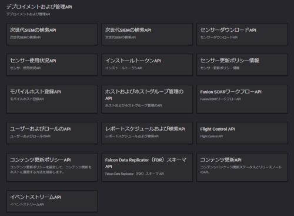Screen dimensions: 294x216
Task: Click the Flight Control API card
Action: (242, 133)
